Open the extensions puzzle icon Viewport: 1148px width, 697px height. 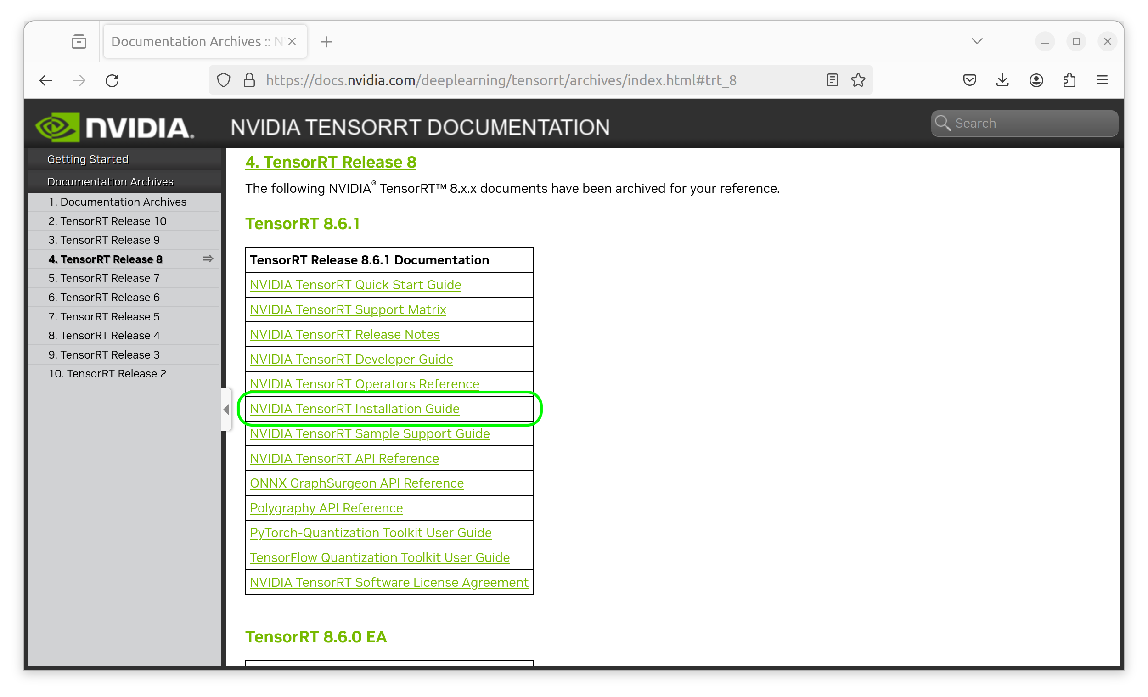pyautogui.click(x=1069, y=80)
